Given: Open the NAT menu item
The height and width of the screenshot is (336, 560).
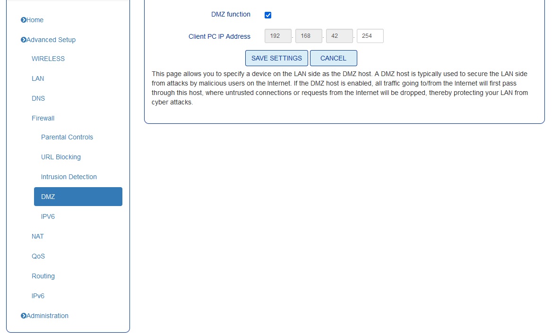Looking at the screenshot, I should 37,236.
